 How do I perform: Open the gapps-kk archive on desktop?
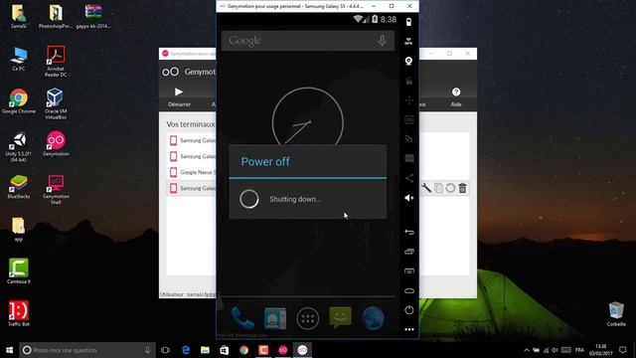coord(92,16)
